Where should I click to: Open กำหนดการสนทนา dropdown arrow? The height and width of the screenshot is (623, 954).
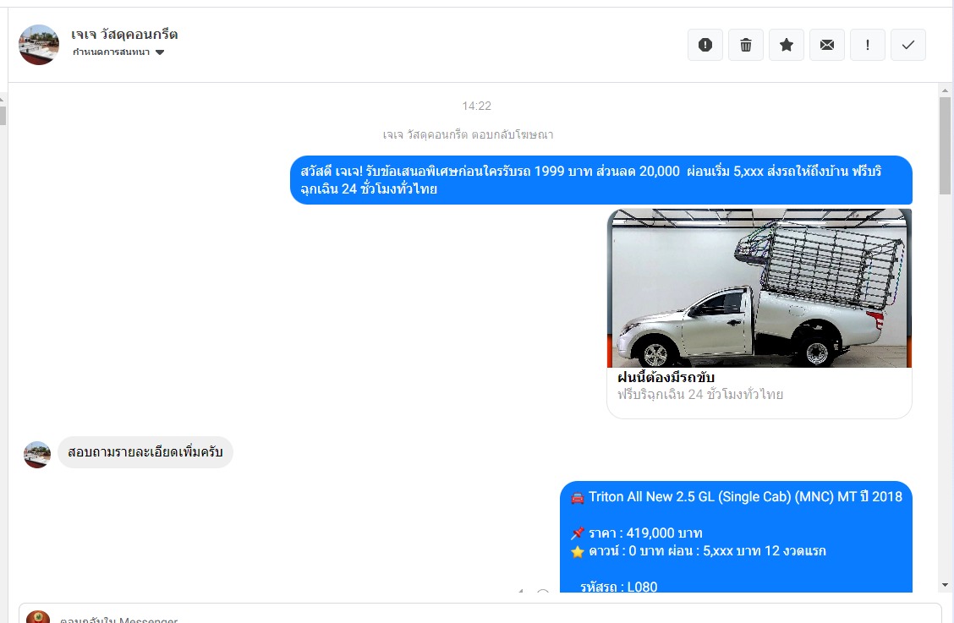(x=160, y=52)
